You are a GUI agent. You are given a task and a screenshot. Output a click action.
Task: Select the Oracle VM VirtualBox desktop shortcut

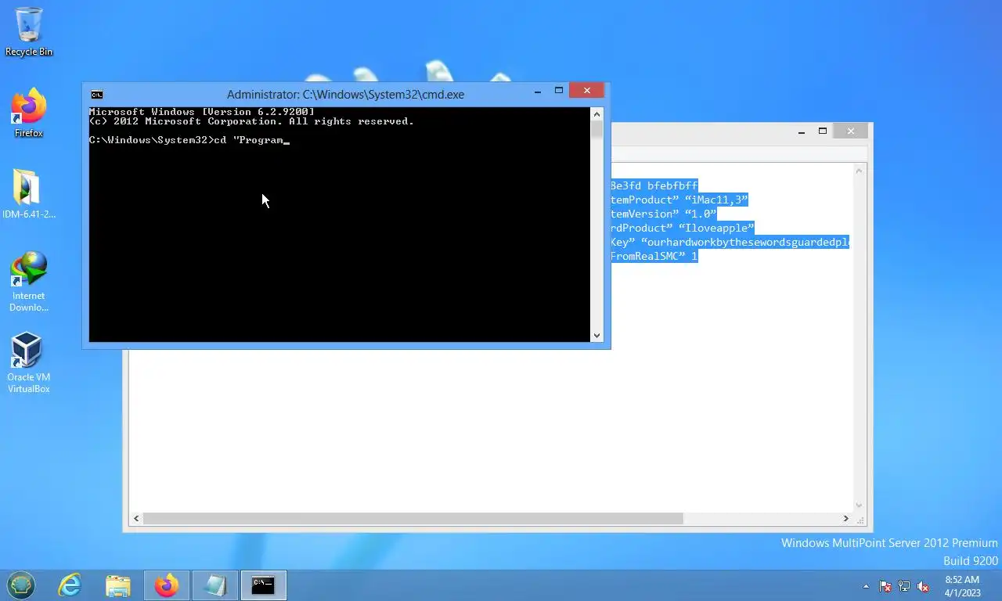coord(29,363)
